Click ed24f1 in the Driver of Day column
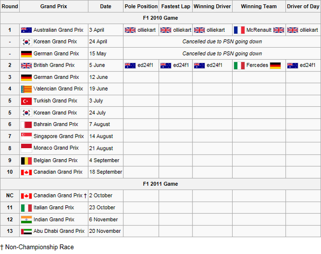This screenshot has width=321, height=254. [308, 65]
